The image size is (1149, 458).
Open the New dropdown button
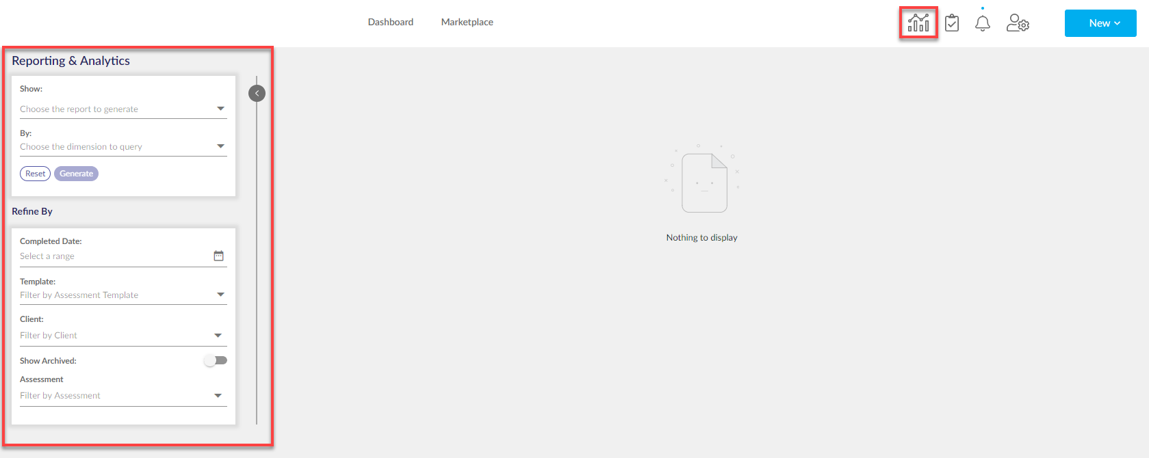[x=1100, y=23]
